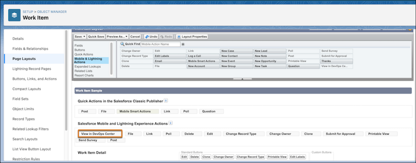The image size is (416, 163).
Task: Select Expanded Lookups palette category
Action: coord(87,67)
